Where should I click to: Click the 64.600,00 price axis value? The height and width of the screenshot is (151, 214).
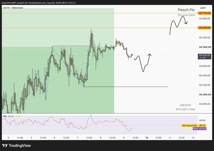[205, 66]
